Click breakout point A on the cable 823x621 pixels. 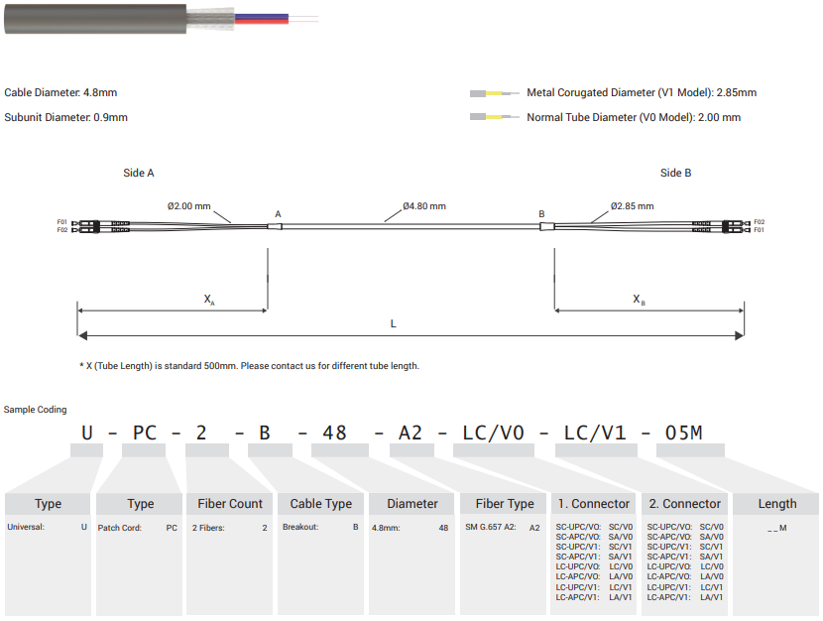coord(276,226)
